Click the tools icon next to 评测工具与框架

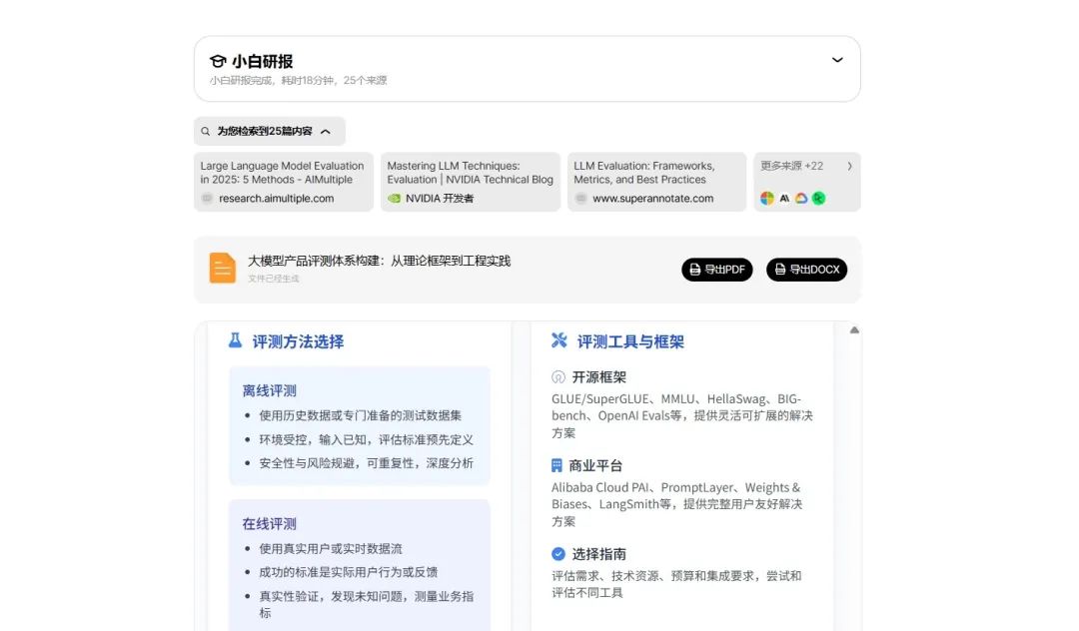pyautogui.click(x=559, y=340)
